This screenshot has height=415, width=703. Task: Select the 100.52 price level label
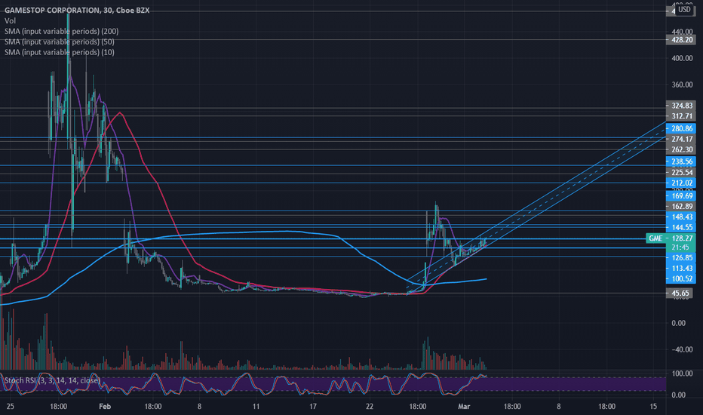(681, 278)
